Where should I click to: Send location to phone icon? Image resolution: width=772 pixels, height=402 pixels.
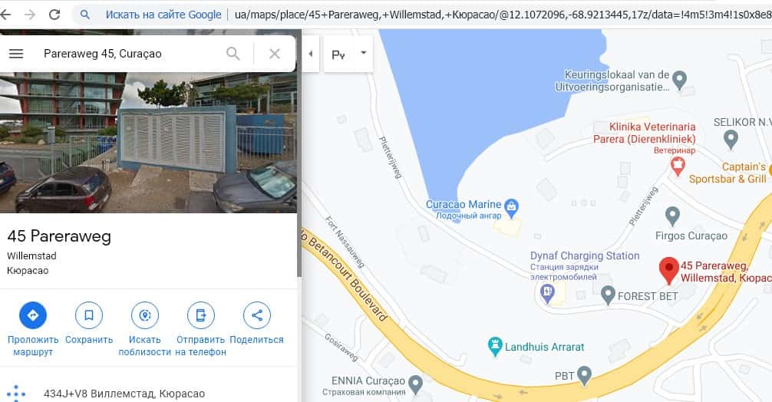point(201,315)
